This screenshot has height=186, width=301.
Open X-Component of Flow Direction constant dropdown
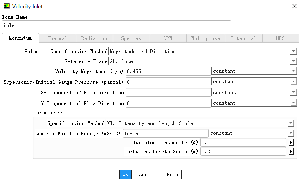point(254,93)
